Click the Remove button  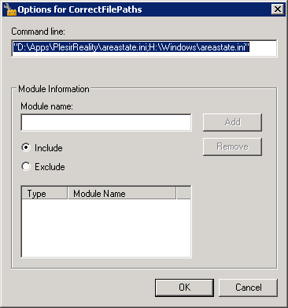(232, 147)
